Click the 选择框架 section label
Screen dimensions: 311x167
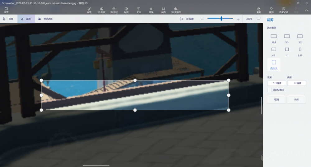click(272, 28)
